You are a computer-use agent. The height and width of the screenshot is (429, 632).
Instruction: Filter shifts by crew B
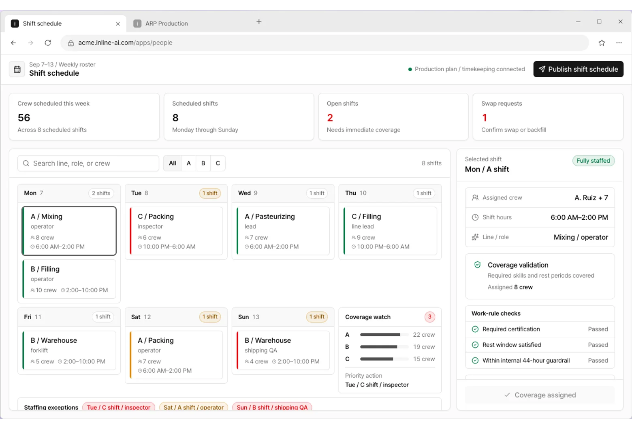click(x=203, y=163)
